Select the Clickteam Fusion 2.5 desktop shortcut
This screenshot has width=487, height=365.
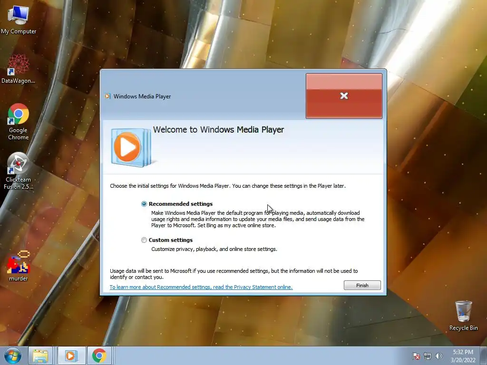coord(19,171)
